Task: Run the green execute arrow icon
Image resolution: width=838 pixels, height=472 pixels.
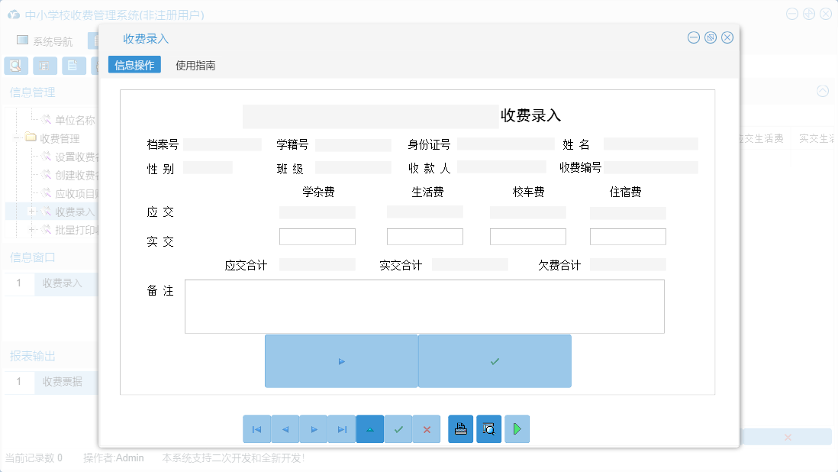Action: coord(517,428)
